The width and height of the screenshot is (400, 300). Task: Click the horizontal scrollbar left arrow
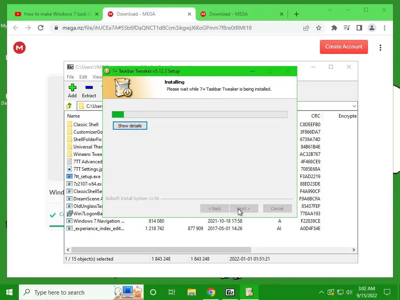tap(68, 250)
